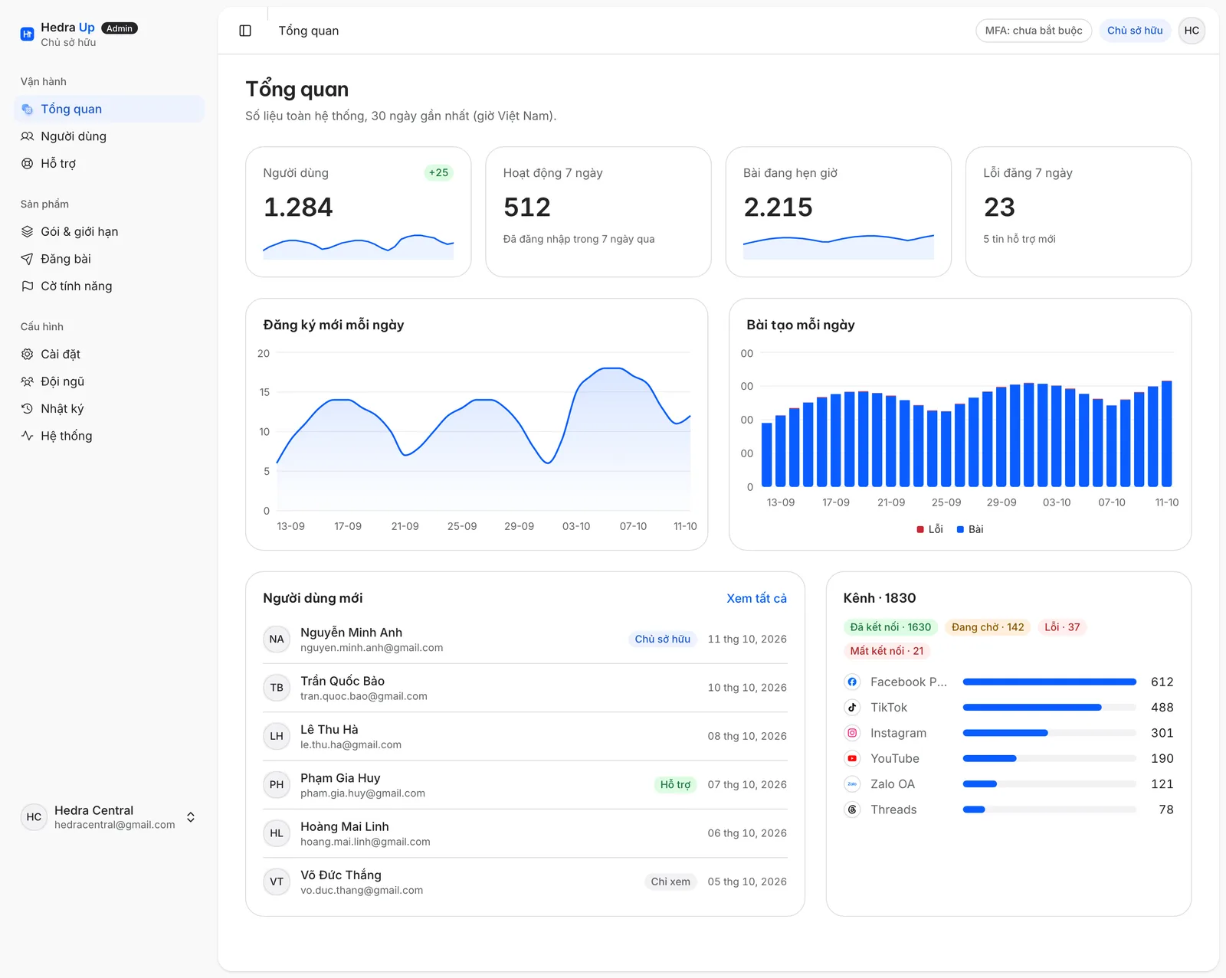Click the Mất kết nối · 21 badge

[887, 651]
